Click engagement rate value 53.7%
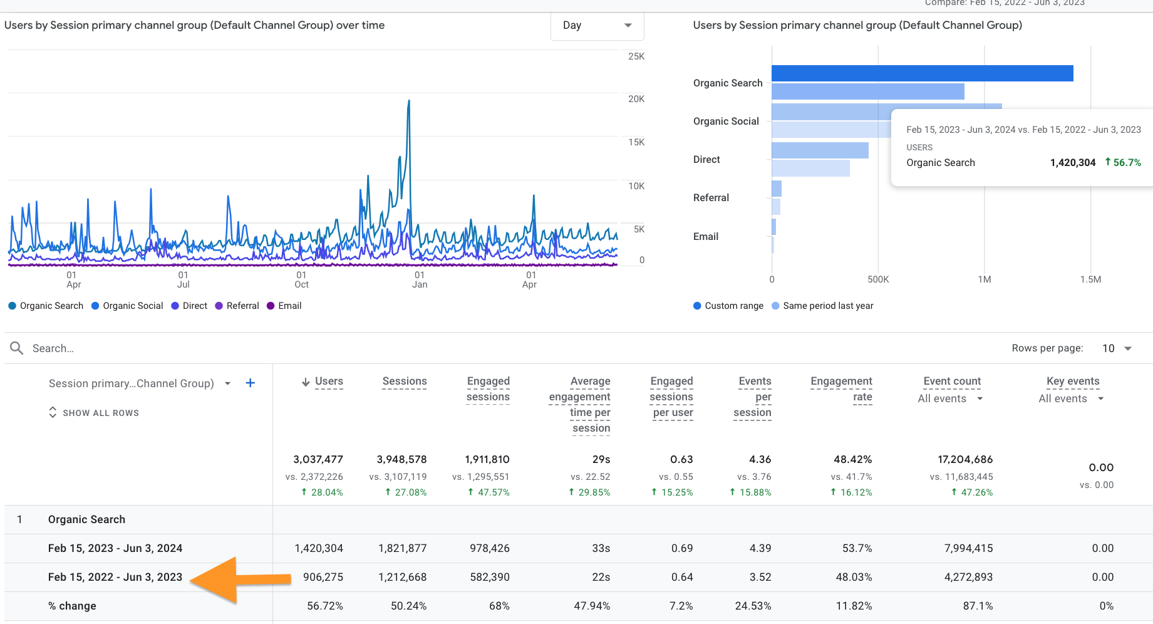Image resolution: width=1153 pixels, height=624 pixels. (857, 548)
